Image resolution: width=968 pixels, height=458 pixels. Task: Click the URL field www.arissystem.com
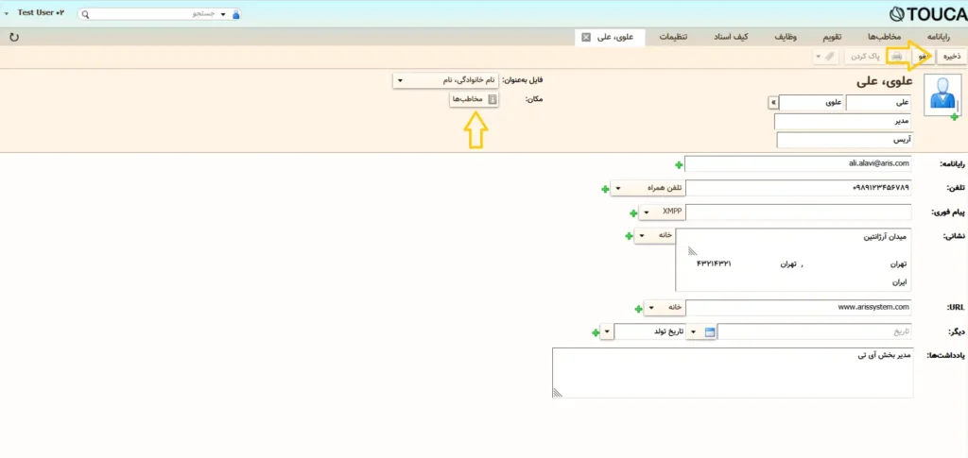799,307
